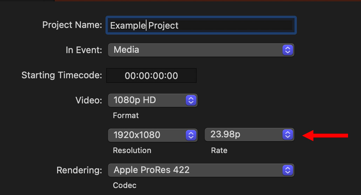Click the blue chevron beside Apple ProRes 422
Screen dimensions: 361x195
[x=287, y=170]
